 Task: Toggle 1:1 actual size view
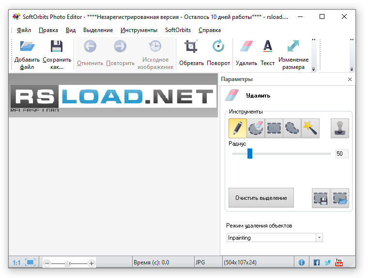click(16, 262)
